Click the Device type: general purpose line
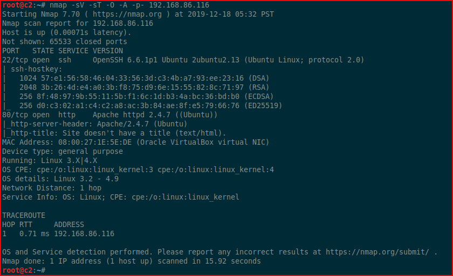453x276 pixels. pyautogui.click(x=63, y=152)
